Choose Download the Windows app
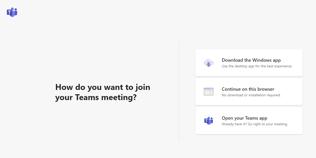The image size is (316, 158). click(249, 63)
